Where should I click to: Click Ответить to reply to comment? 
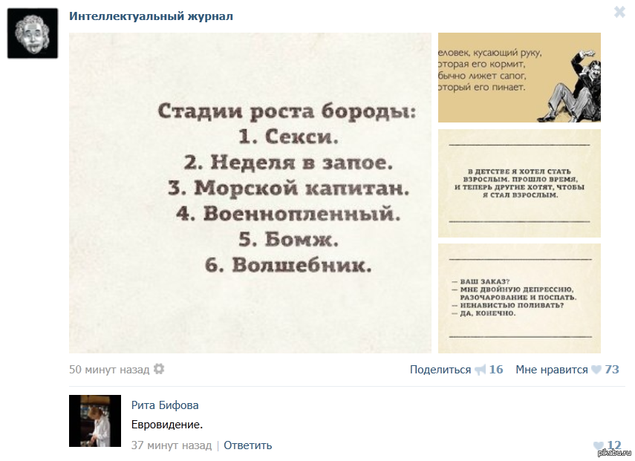[x=248, y=445]
